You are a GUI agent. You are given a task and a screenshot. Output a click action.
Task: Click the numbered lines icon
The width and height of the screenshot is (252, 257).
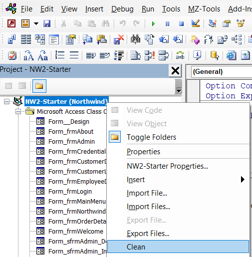pyautogui.click(x=60, y=55)
